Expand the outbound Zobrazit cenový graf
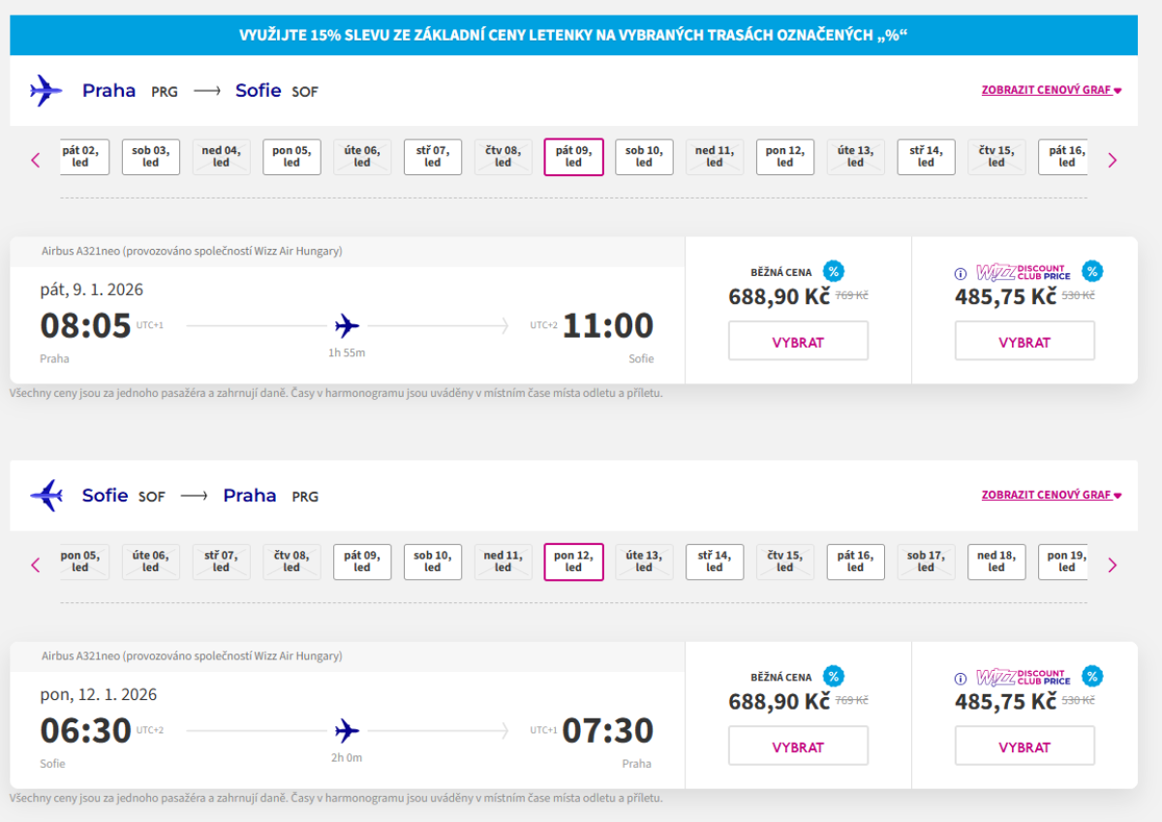Viewport: 1162px width, 822px height. pos(1051,90)
